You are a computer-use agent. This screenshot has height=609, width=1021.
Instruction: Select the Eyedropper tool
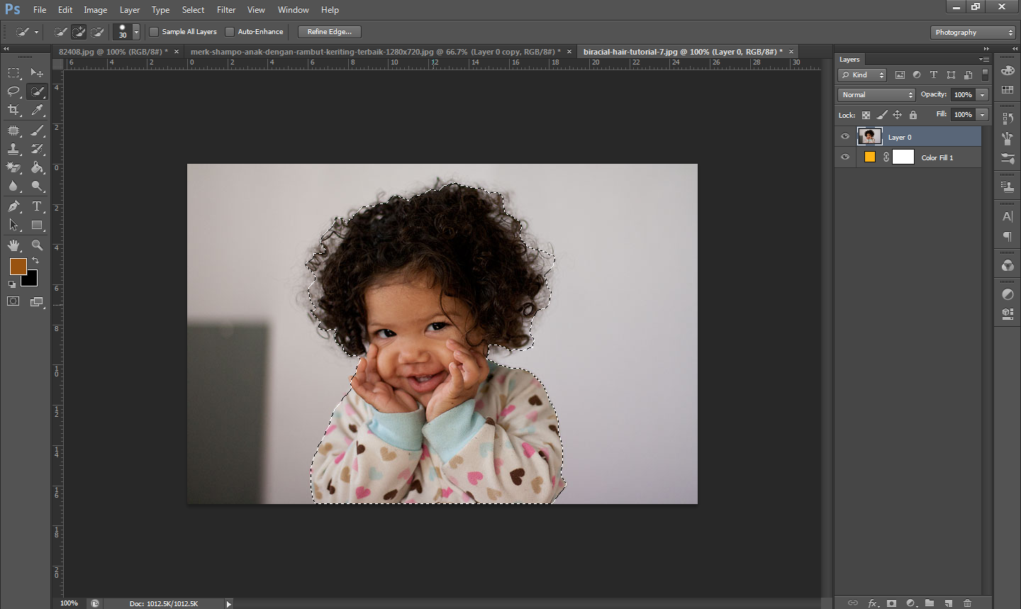point(37,110)
